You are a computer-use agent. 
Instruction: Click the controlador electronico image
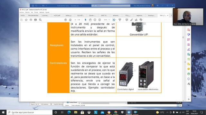coord(146,74)
